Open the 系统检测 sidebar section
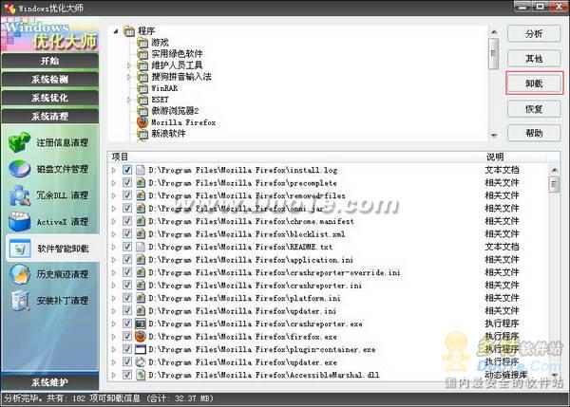Image resolution: width=570 pixels, height=407 pixels. [x=50, y=79]
